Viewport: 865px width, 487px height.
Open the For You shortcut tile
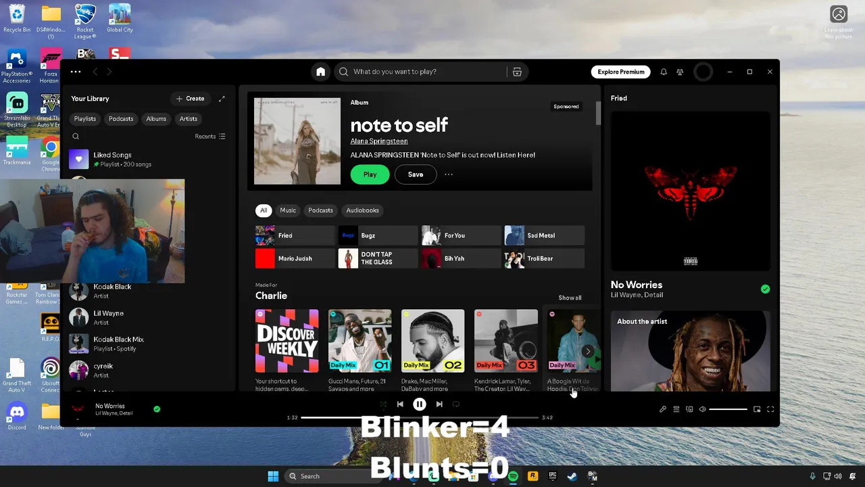tap(462, 235)
